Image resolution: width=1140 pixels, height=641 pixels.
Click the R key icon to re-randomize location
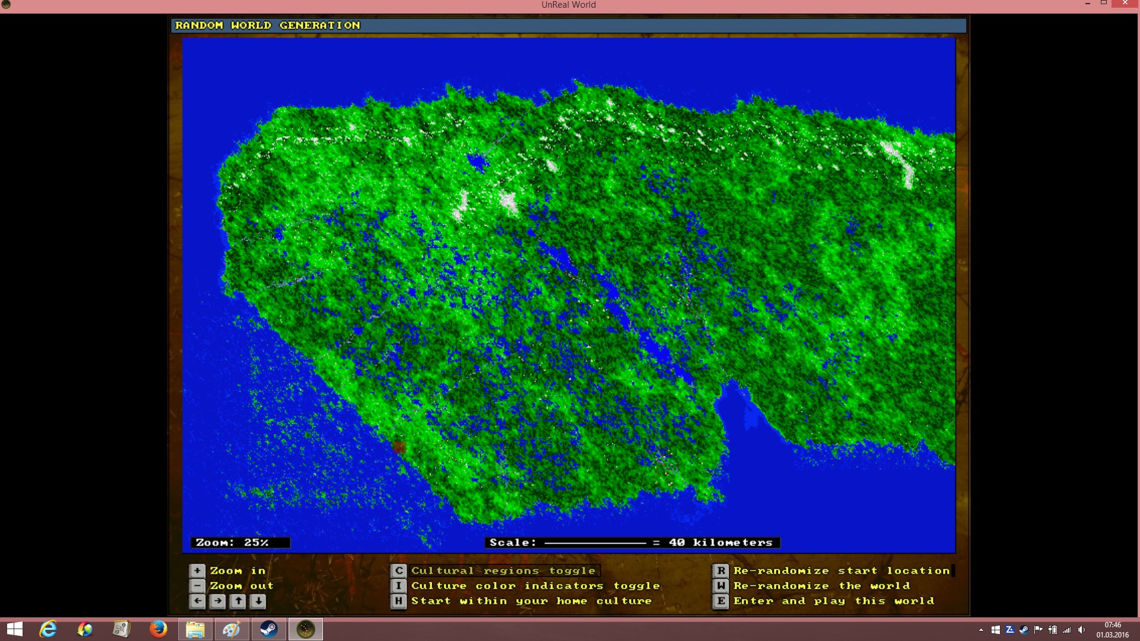[x=720, y=570]
